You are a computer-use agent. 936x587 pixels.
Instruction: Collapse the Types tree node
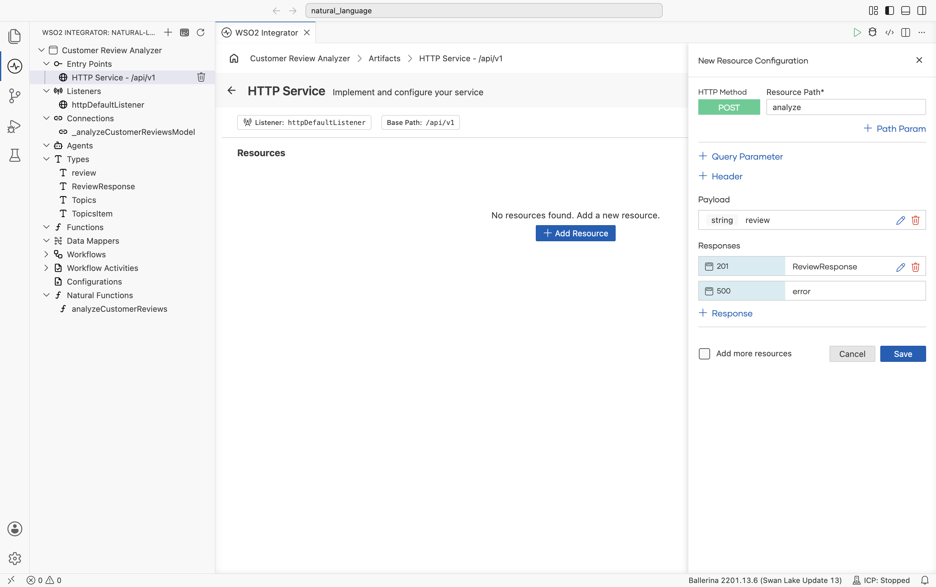[x=46, y=159]
